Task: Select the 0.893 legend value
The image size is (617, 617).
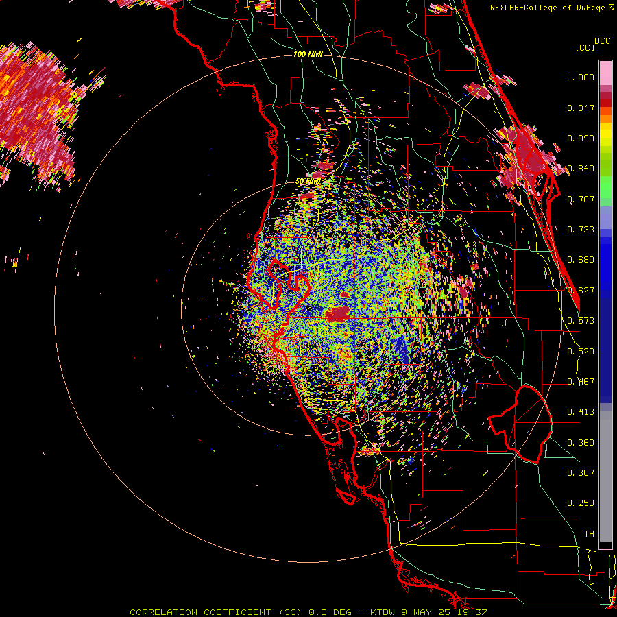Action: 581,138
